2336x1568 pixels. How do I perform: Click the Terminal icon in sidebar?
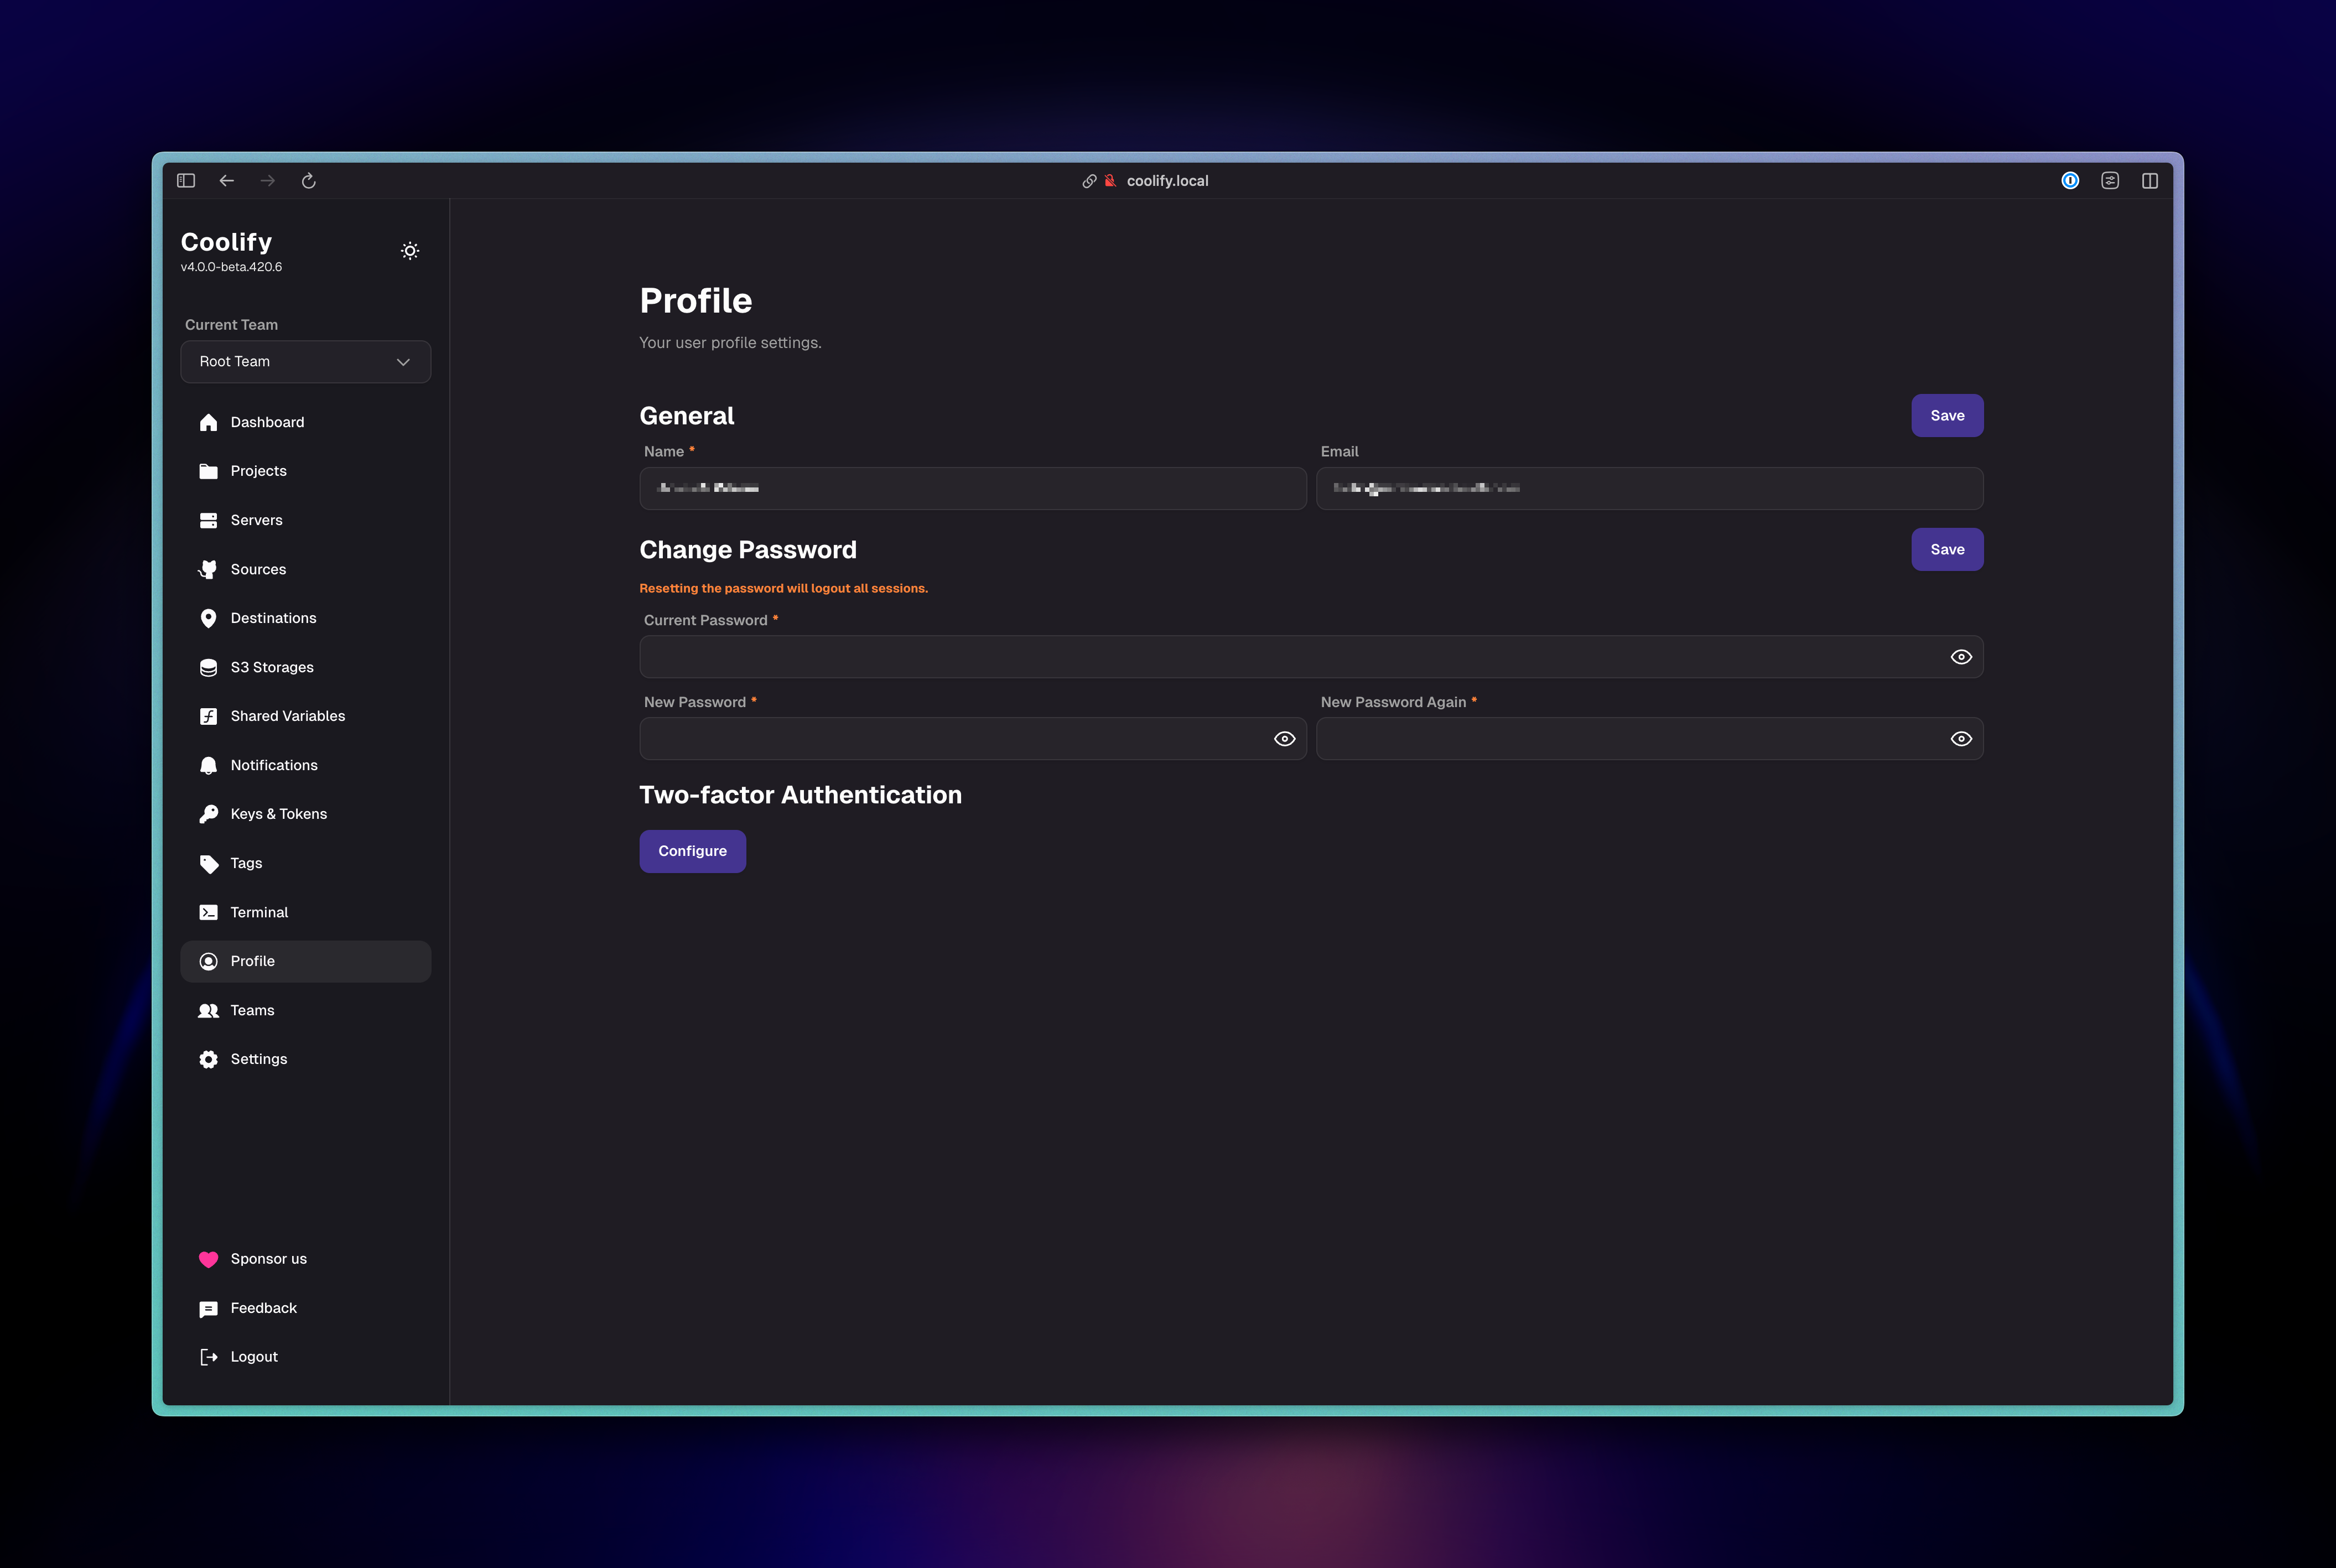coord(208,912)
